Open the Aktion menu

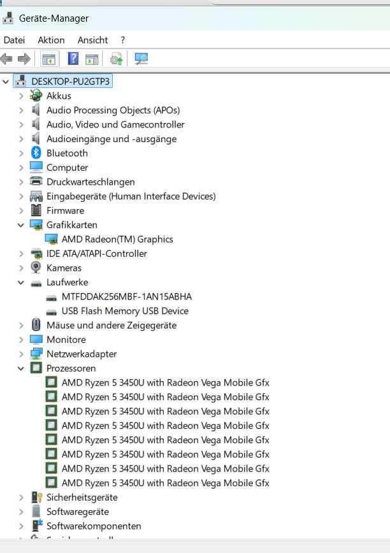coord(51,39)
